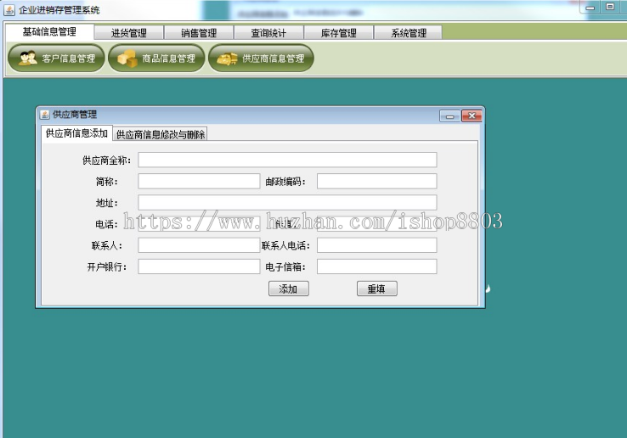Switch to the 基础信息管理 tab
The height and width of the screenshot is (438, 627).
pos(49,32)
